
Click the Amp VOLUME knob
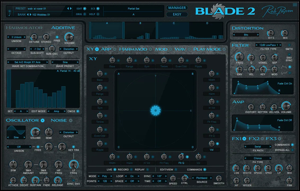point(286,106)
